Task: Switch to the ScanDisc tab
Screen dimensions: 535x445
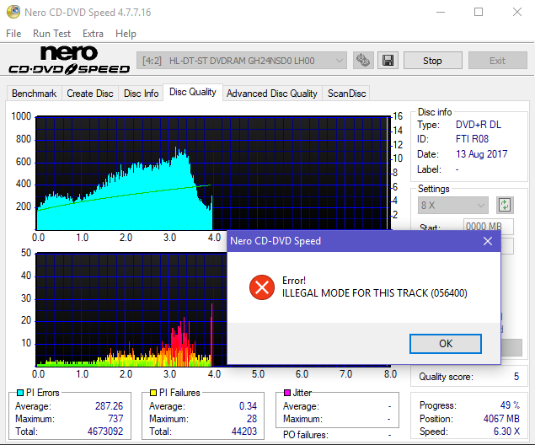Action: click(x=346, y=94)
